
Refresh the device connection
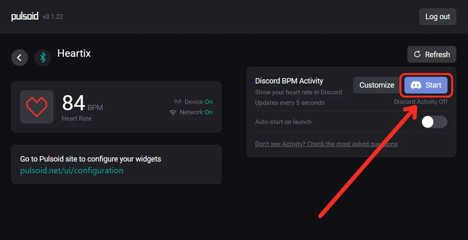coord(432,54)
